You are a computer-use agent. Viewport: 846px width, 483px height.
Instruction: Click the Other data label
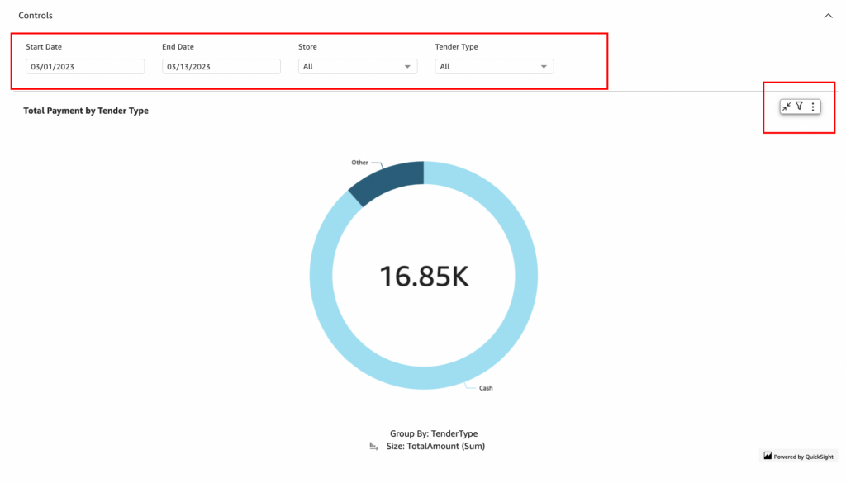click(x=359, y=163)
